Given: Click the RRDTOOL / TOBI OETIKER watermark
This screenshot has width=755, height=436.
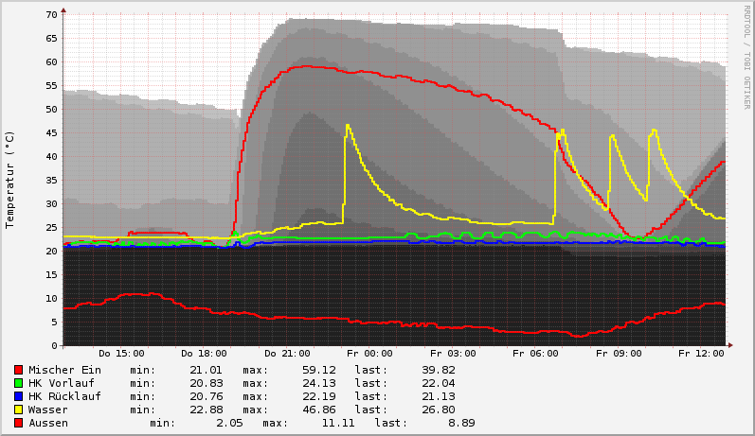Looking at the screenshot, I should click(746, 57).
